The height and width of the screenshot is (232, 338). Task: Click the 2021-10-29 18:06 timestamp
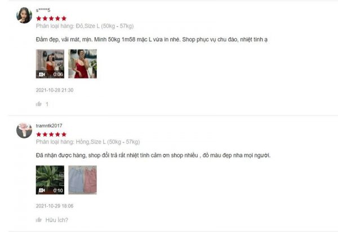[55, 206]
